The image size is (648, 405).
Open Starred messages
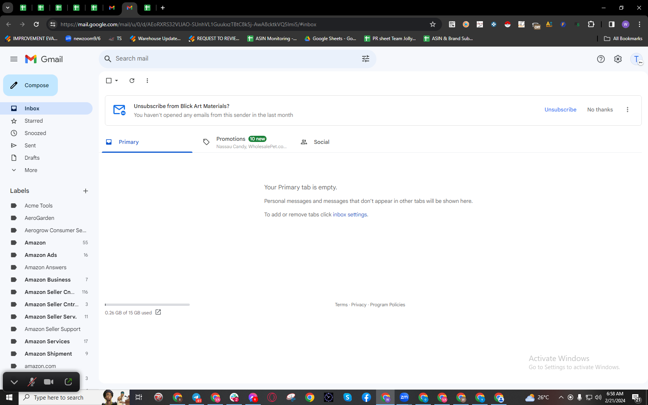pyautogui.click(x=46, y=121)
